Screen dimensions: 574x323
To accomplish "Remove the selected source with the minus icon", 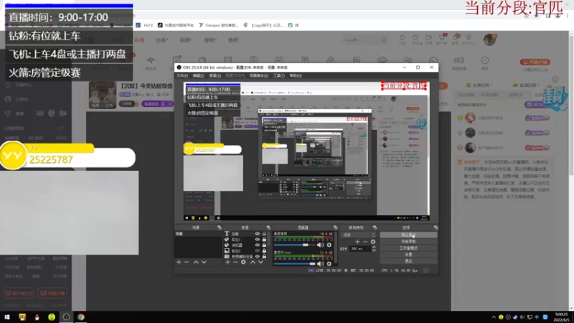I will click(x=235, y=262).
